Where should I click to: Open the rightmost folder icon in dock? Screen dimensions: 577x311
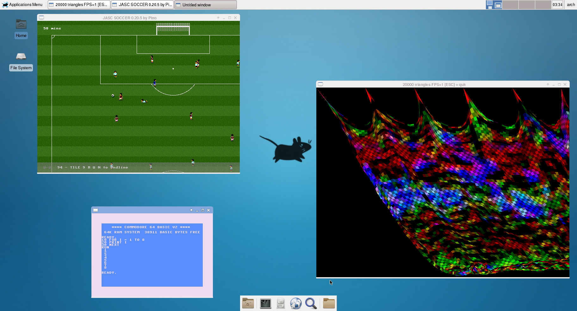click(329, 303)
